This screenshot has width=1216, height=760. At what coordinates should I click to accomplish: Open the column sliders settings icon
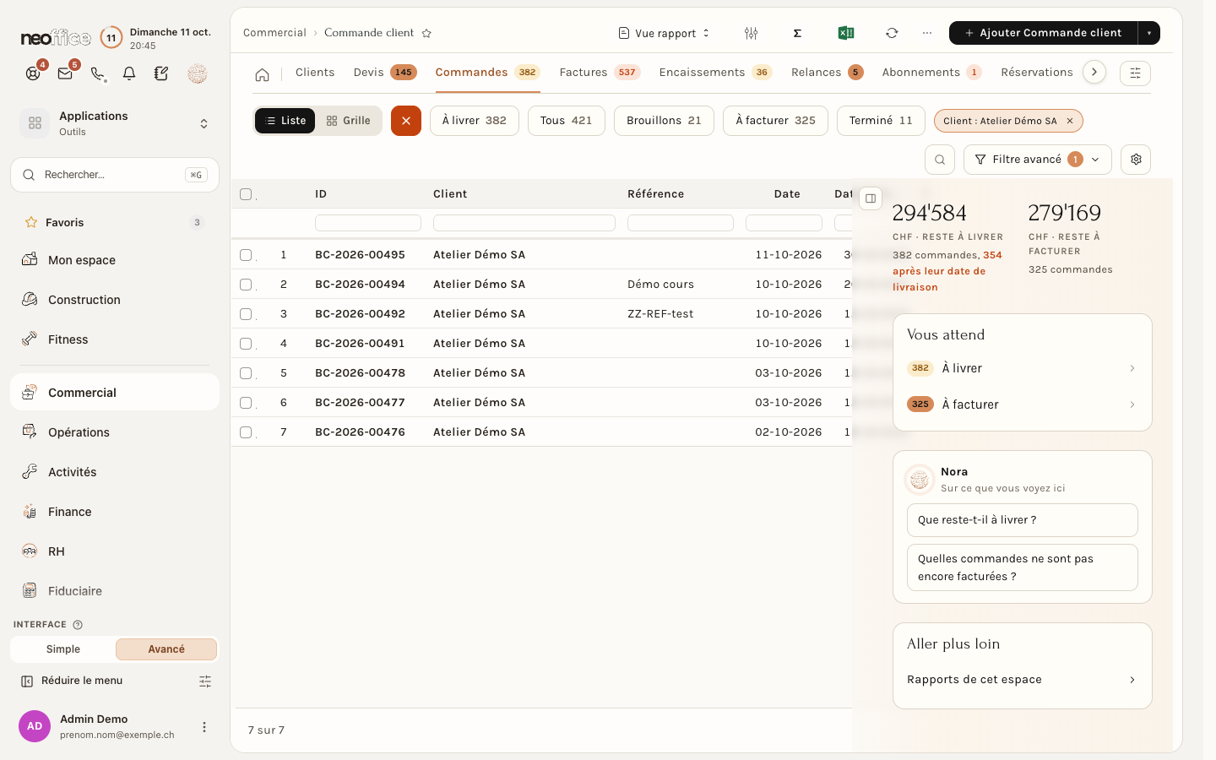751,33
